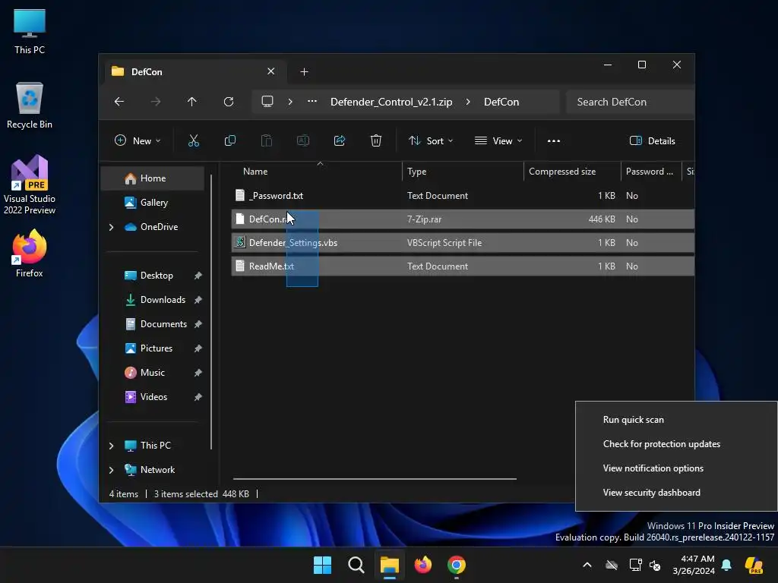Click the Password column header

651,172
